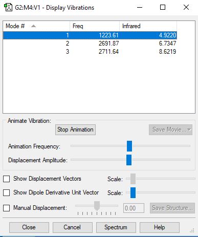Sort by Mode # column arrow

click(x=33, y=26)
